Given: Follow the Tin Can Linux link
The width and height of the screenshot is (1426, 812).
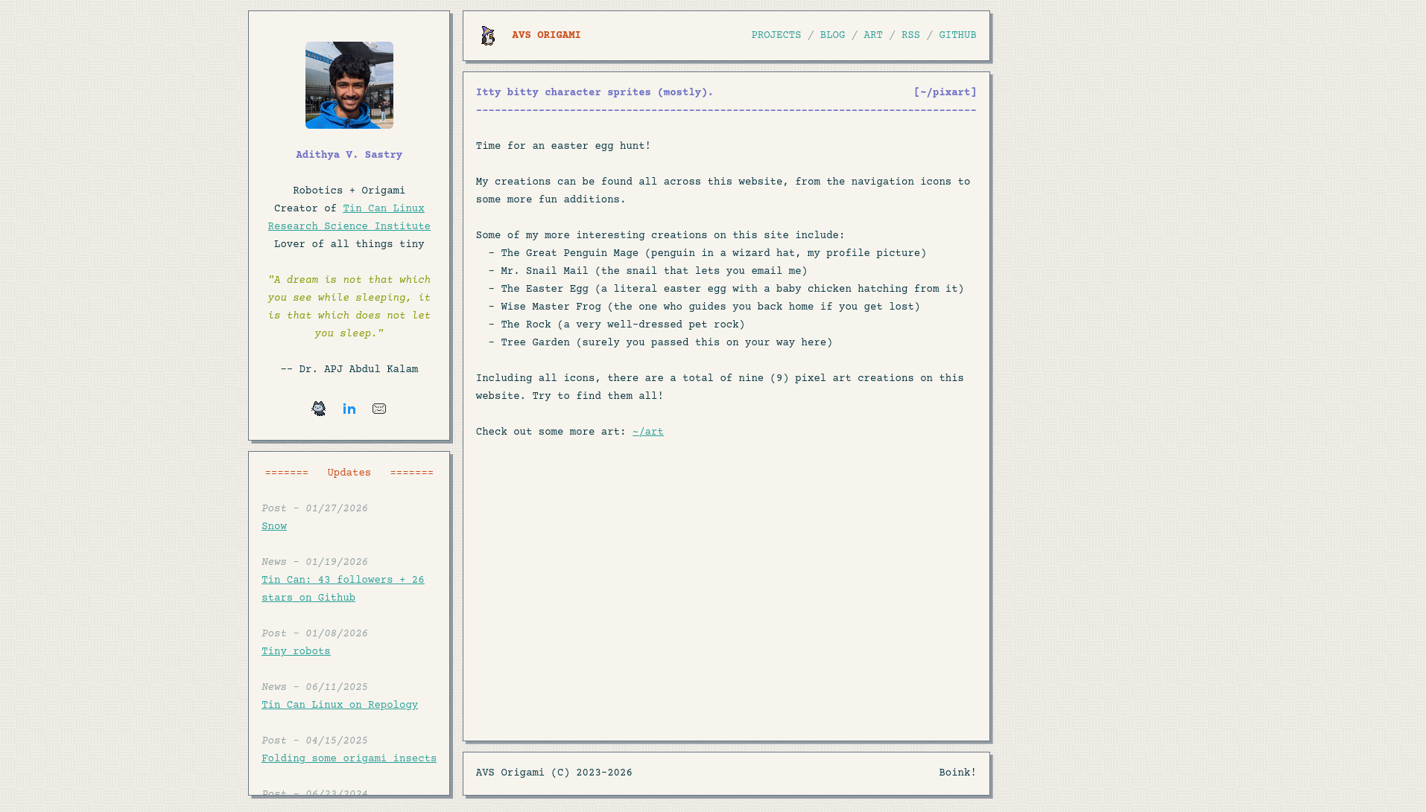Looking at the screenshot, I should pos(383,208).
